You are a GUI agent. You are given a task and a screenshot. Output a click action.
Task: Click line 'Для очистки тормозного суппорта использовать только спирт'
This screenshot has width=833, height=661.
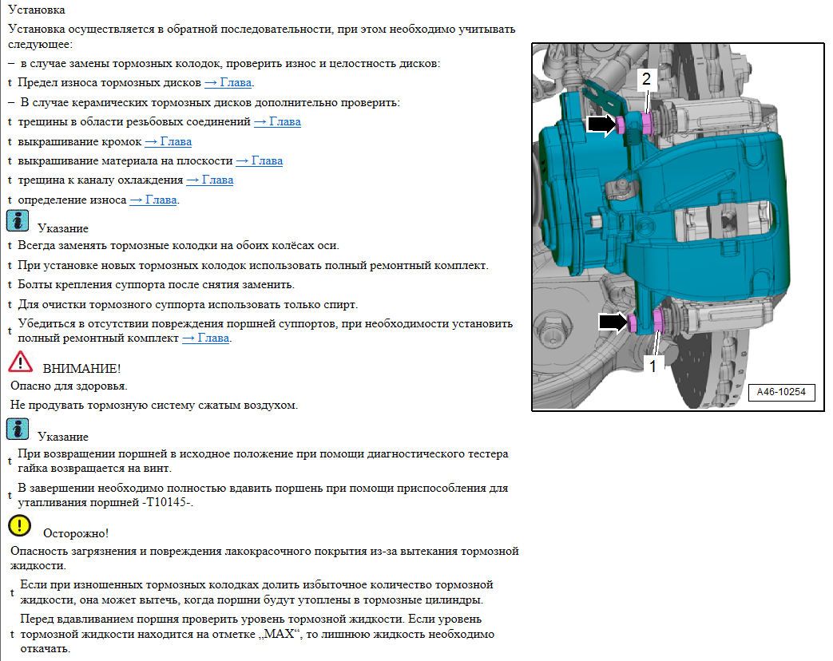[188, 305]
